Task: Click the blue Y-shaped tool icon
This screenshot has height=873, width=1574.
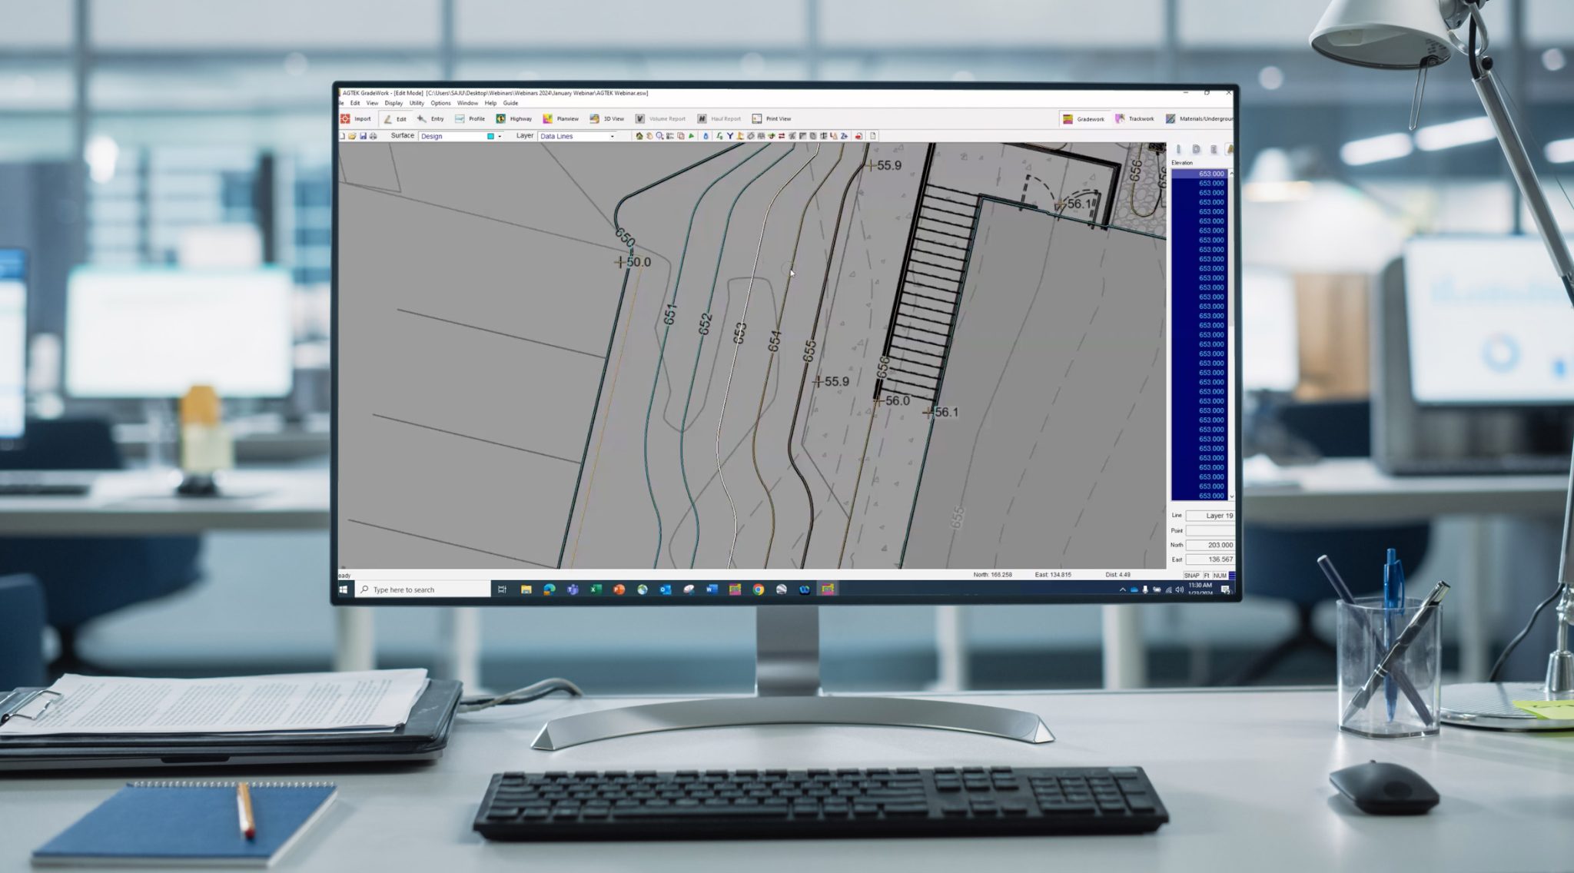Action: pos(730,136)
